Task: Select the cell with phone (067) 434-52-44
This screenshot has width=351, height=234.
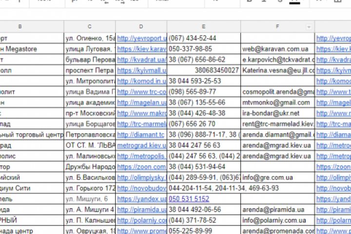Action: tap(204, 39)
